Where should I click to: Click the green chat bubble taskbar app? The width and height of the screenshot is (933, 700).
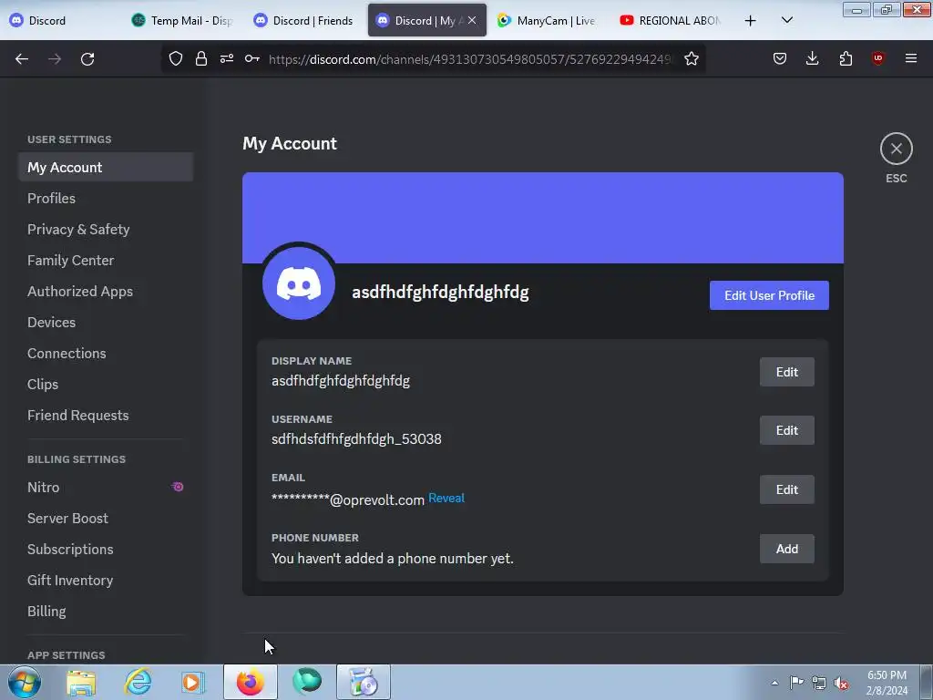307,682
